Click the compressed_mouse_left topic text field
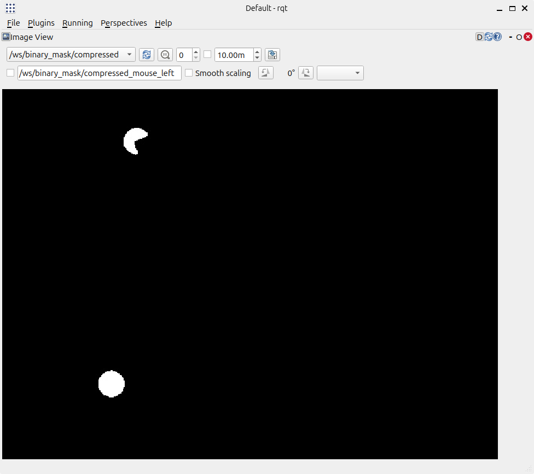Viewport: 534px width, 474px height. click(99, 73)
